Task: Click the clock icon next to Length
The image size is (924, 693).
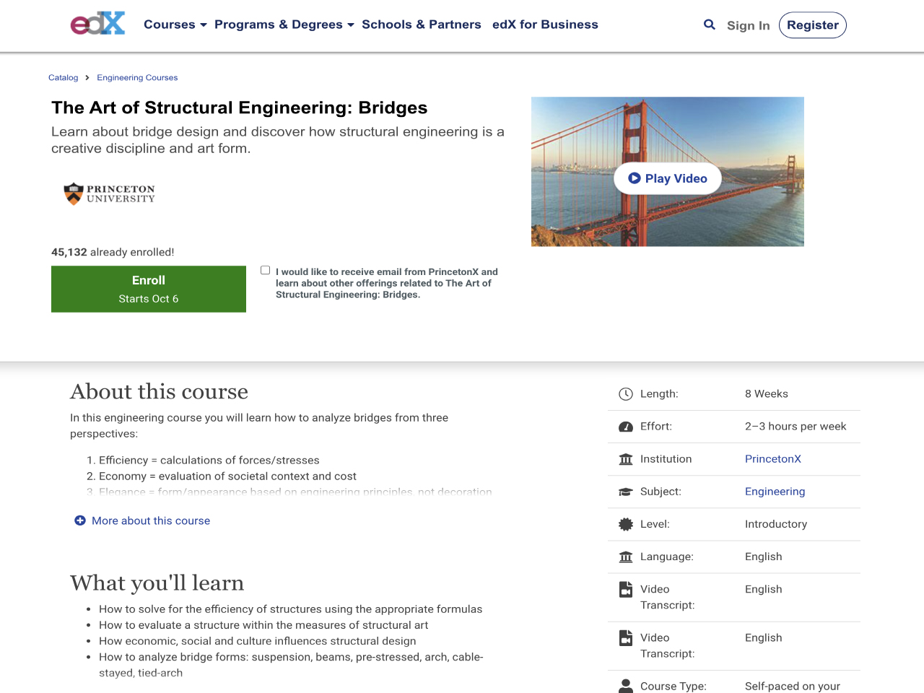Action: 626,394
